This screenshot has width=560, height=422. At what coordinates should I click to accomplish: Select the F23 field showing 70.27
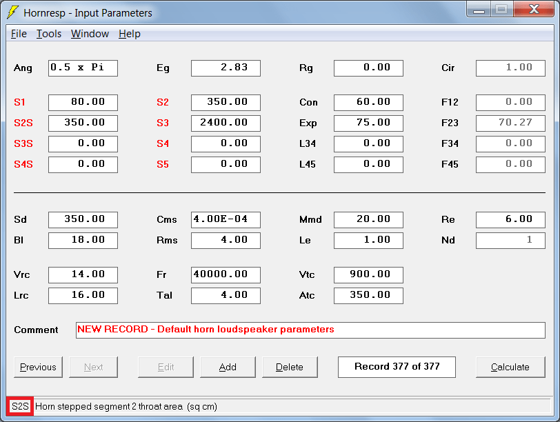click(511, 123)
